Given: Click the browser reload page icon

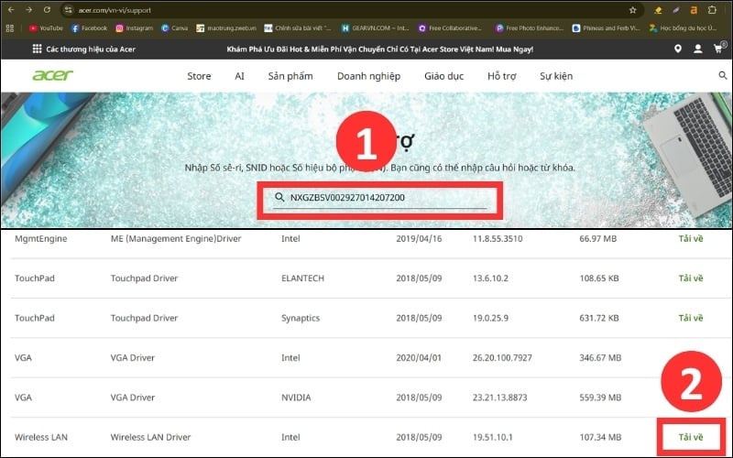Looking at the screenshot, I should click(46, 10).
